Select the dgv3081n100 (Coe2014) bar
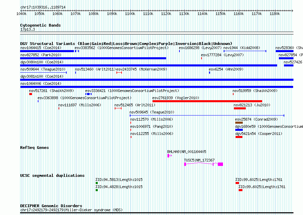The width and height of the screenshot is (303, 215). pyautogui.click(x=157, y=80)
